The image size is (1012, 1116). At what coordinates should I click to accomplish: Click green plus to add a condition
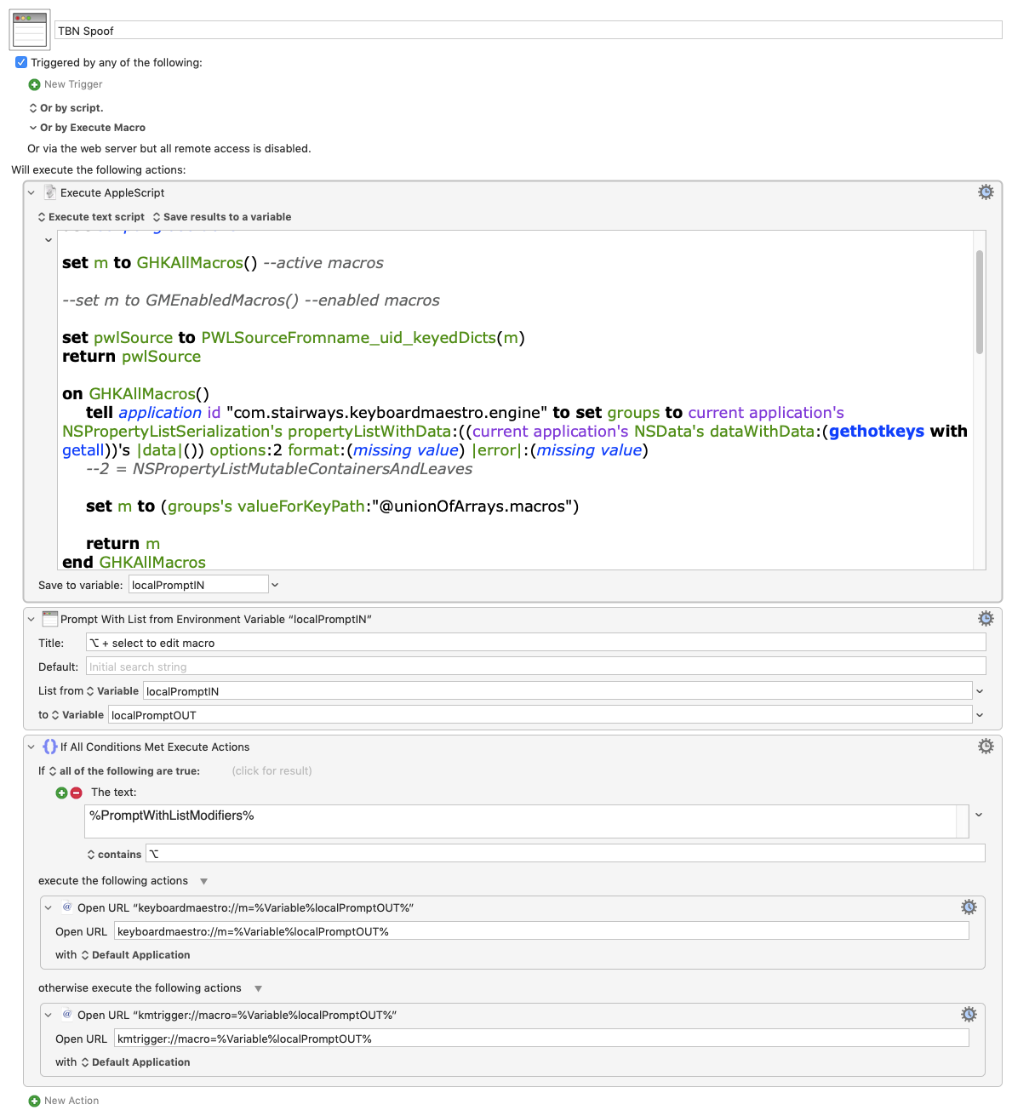point(61,793)
